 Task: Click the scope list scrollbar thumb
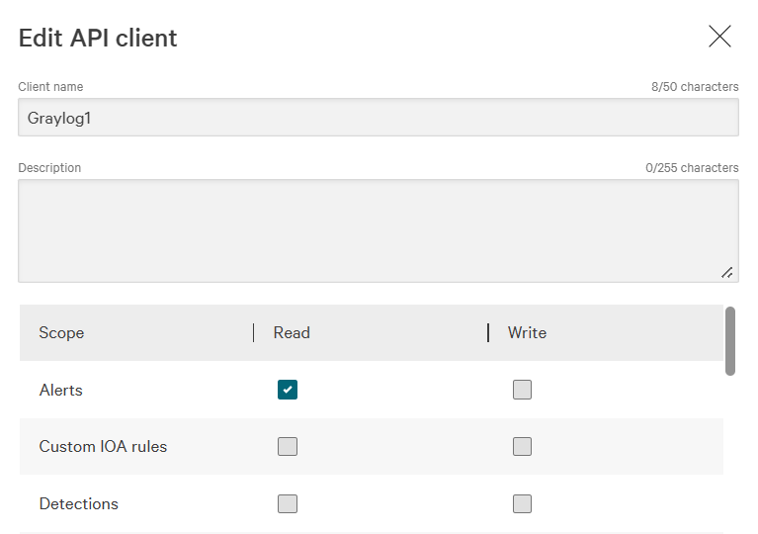point(730,341)
